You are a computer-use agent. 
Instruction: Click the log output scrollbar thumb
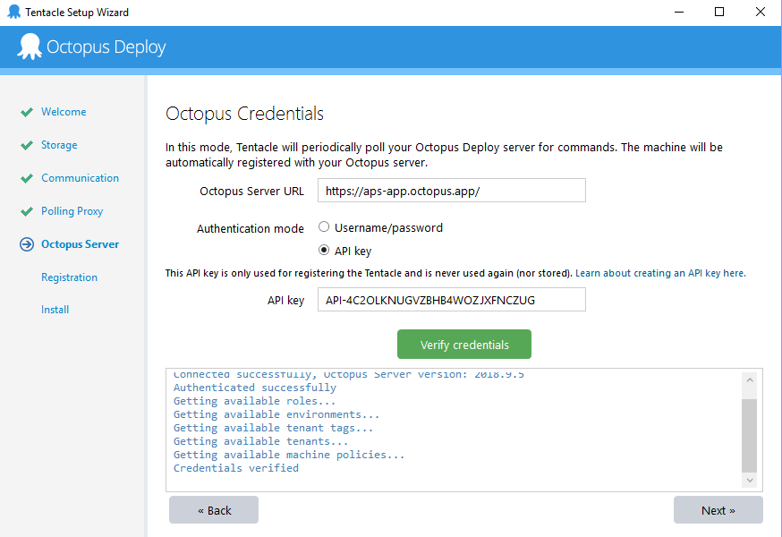click(749, 435)
